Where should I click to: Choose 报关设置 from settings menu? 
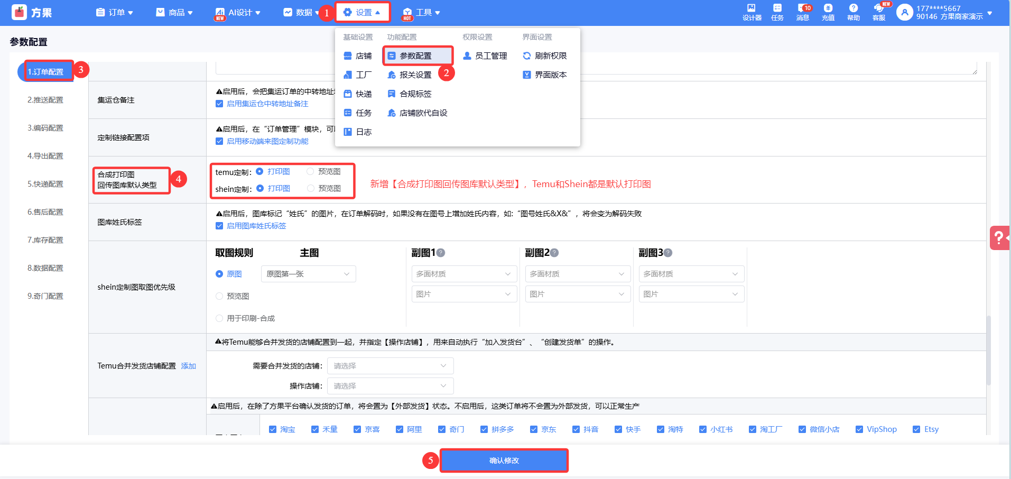coord(415,75)
